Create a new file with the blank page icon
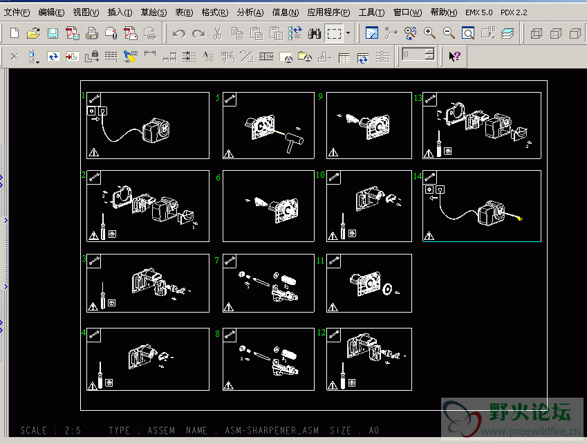 click(x=15, y=33)
